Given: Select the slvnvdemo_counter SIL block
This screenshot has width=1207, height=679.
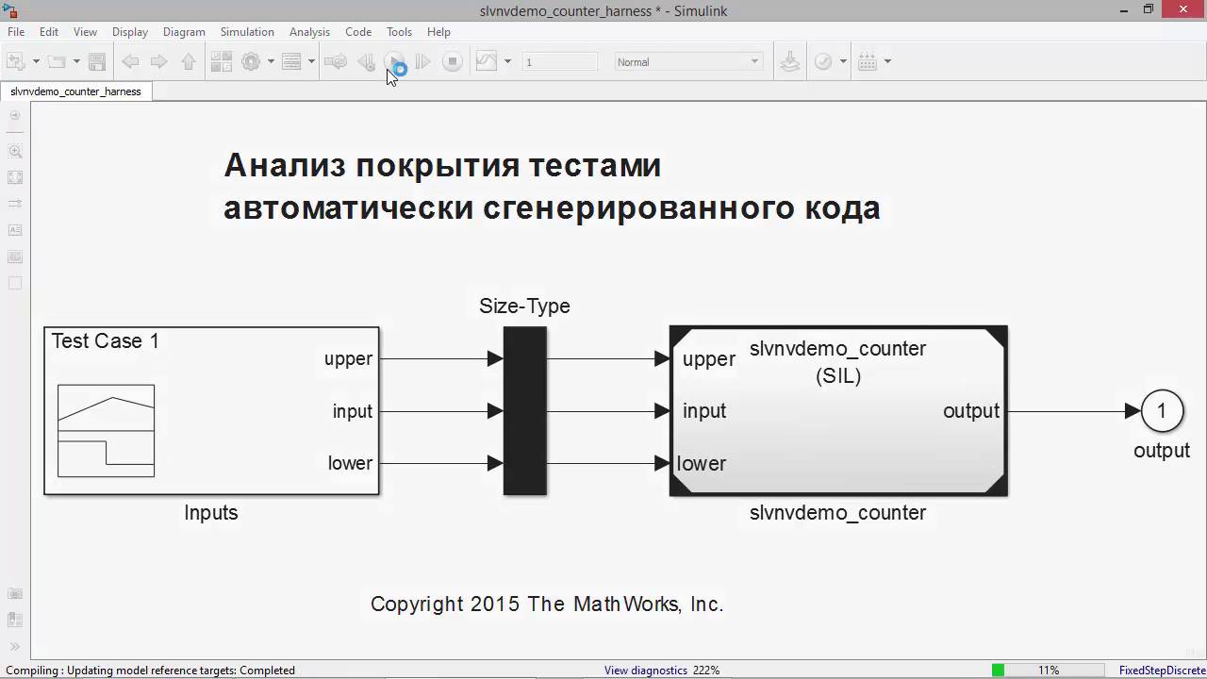Looking at the screenshot, I should pos(838,410).
